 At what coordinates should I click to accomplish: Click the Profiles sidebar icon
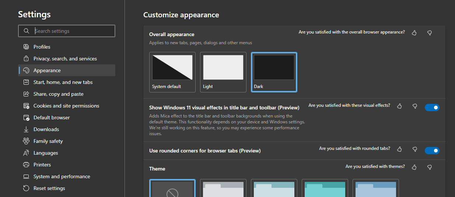click(26, 47)
